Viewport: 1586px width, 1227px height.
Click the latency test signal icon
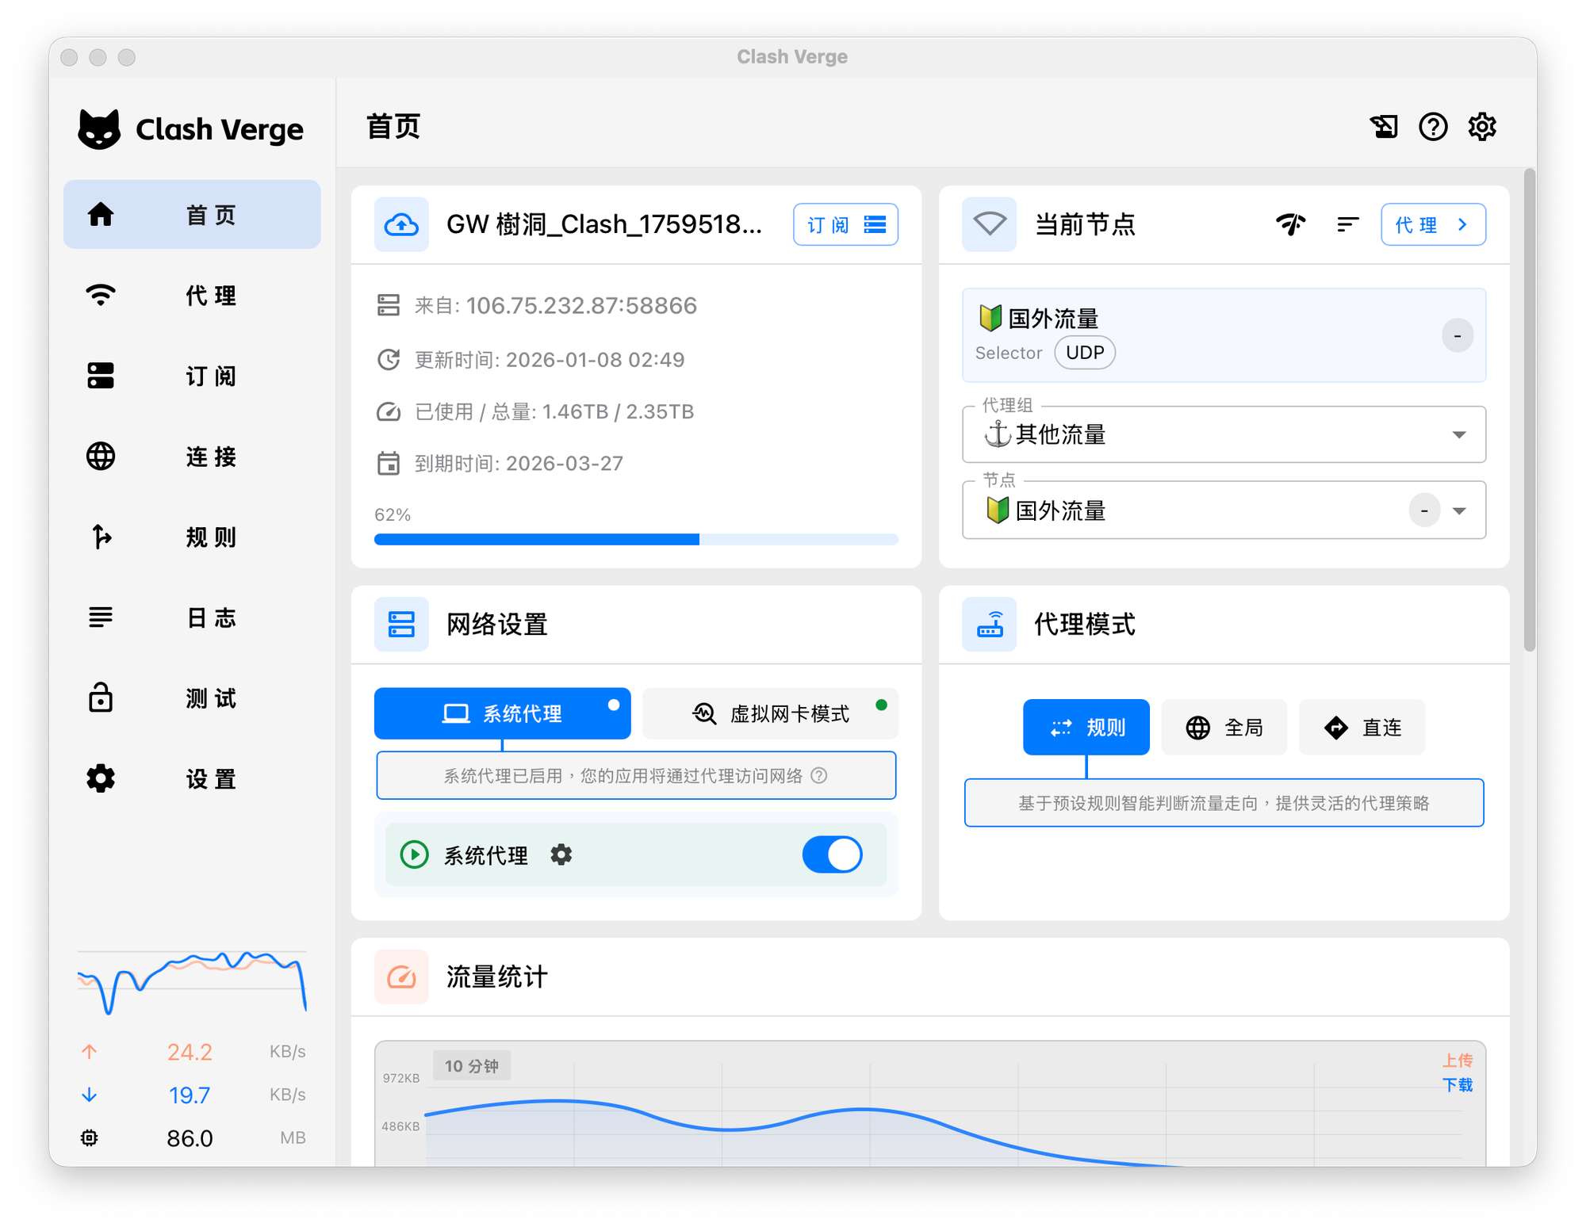tap(1291, 224)
